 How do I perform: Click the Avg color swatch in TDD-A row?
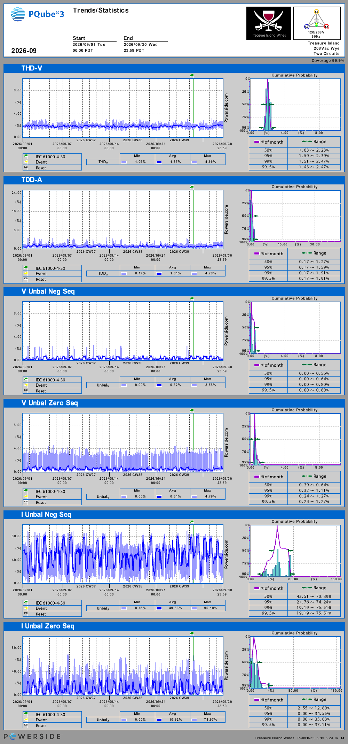coord(159,273)
